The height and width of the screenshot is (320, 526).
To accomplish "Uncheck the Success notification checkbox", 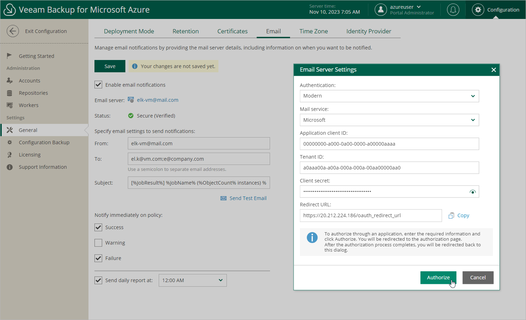I will coord(98,227).
